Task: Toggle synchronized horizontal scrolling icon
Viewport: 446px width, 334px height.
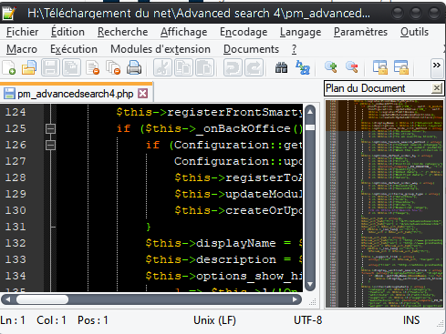Action: 401,67
